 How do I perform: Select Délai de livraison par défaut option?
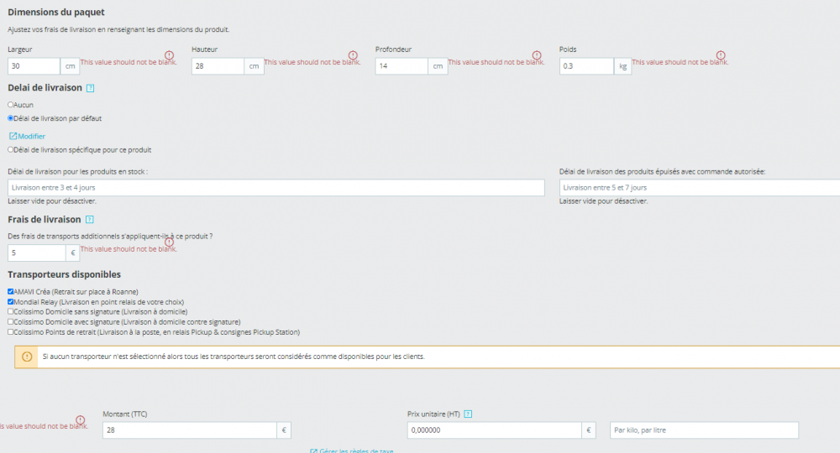[10, 118]
